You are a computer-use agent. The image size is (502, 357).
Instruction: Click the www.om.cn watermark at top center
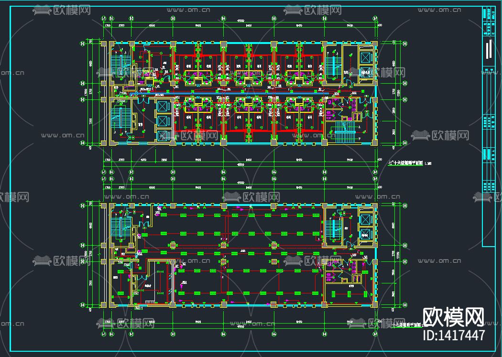(x=188, y=10)
